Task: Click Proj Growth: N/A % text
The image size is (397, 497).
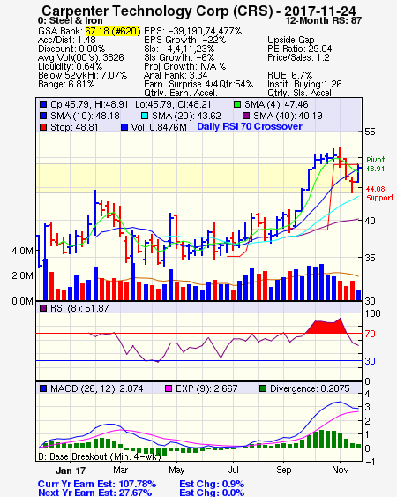Action: click(184, 66)
